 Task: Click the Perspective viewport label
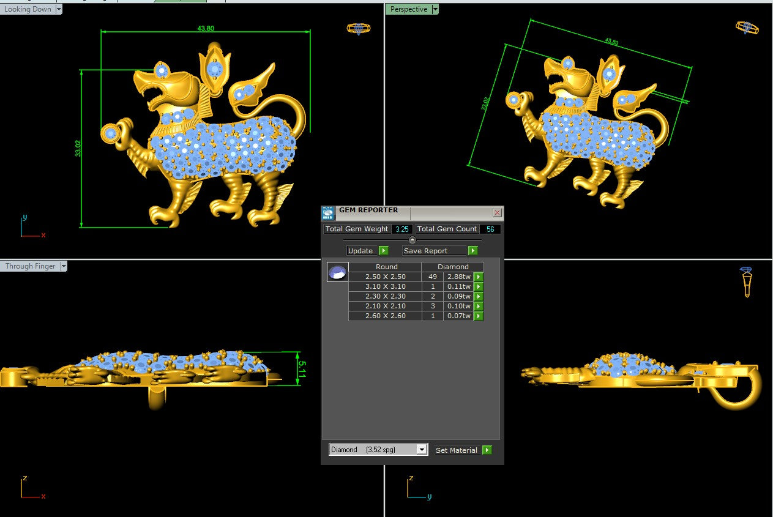[x=409, y=9]
